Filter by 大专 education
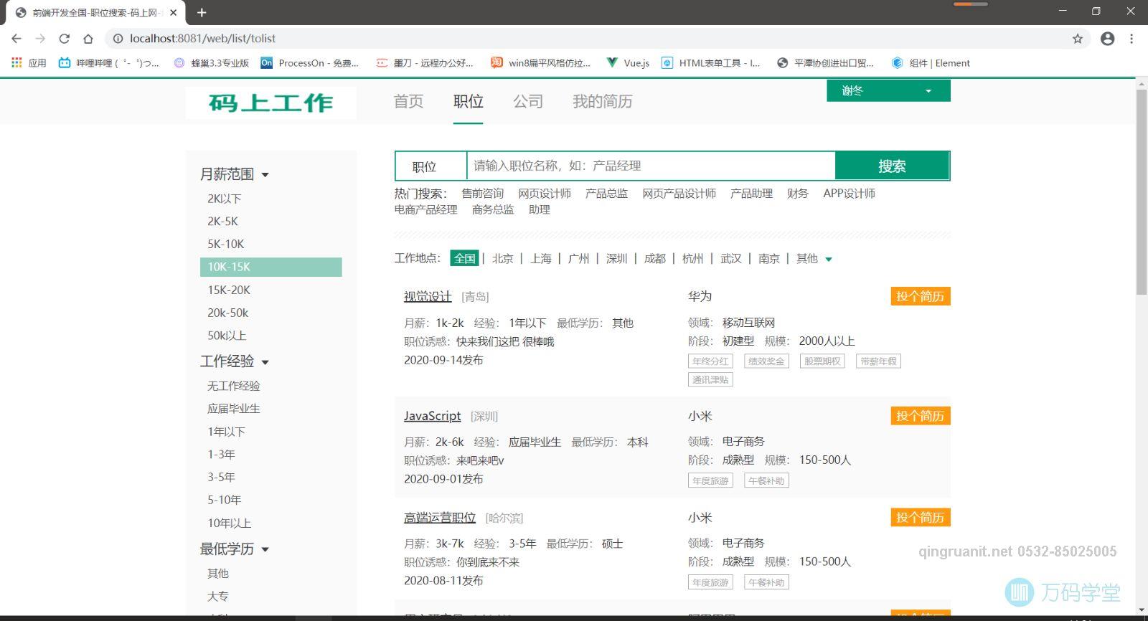This screenshot has width=1148, height=621. coord(217,597)
